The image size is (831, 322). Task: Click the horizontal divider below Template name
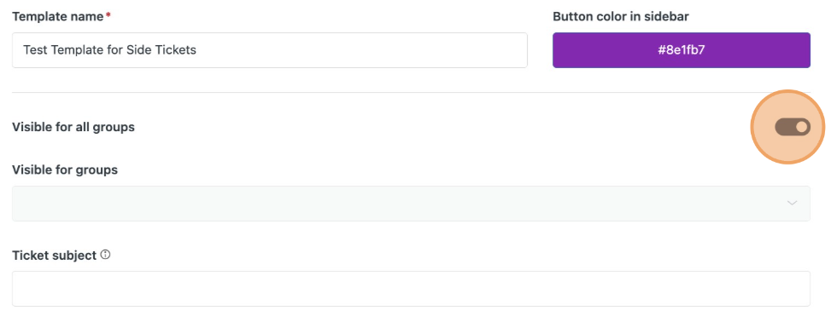[411, 93]
